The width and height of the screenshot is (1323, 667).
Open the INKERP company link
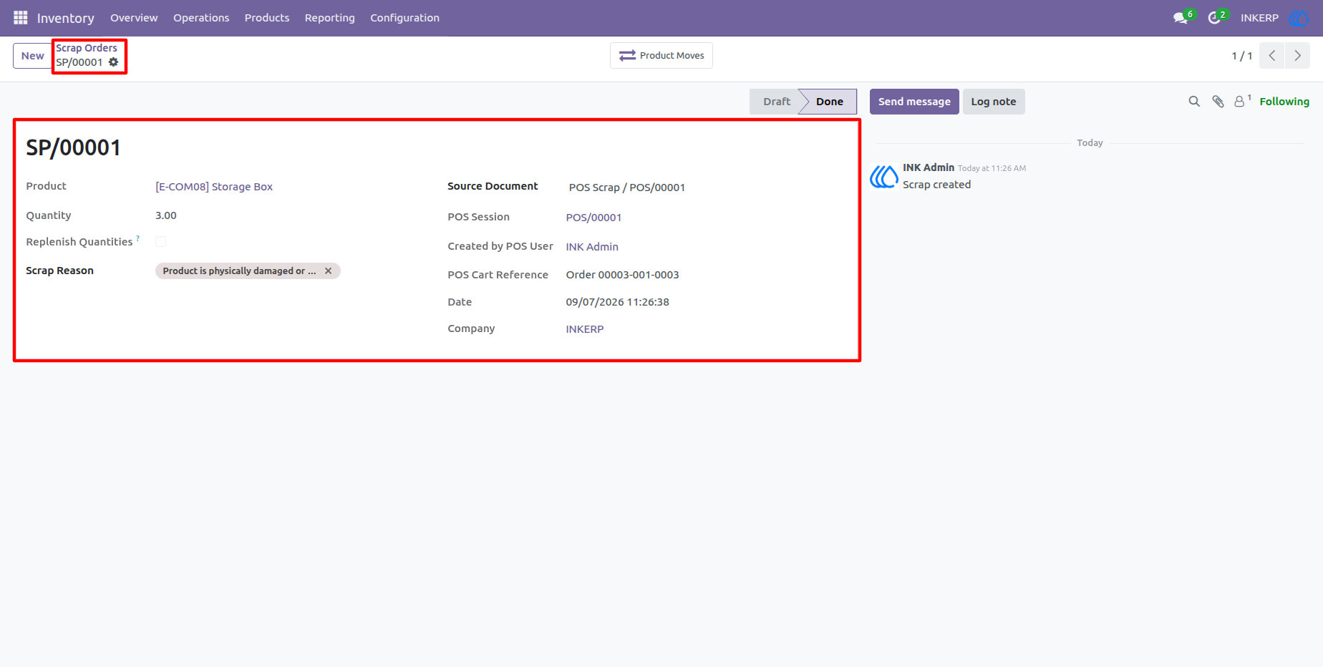[x=585, y=329]
